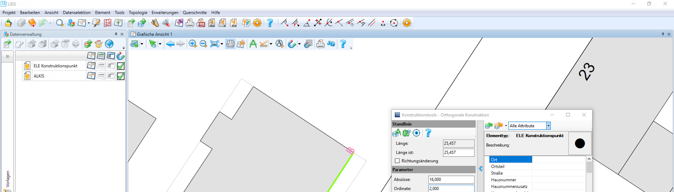Activate the pan hand tool

click(230, 44)
